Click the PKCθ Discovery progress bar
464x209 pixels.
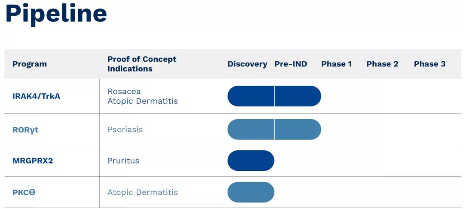(x=251, y=192)
